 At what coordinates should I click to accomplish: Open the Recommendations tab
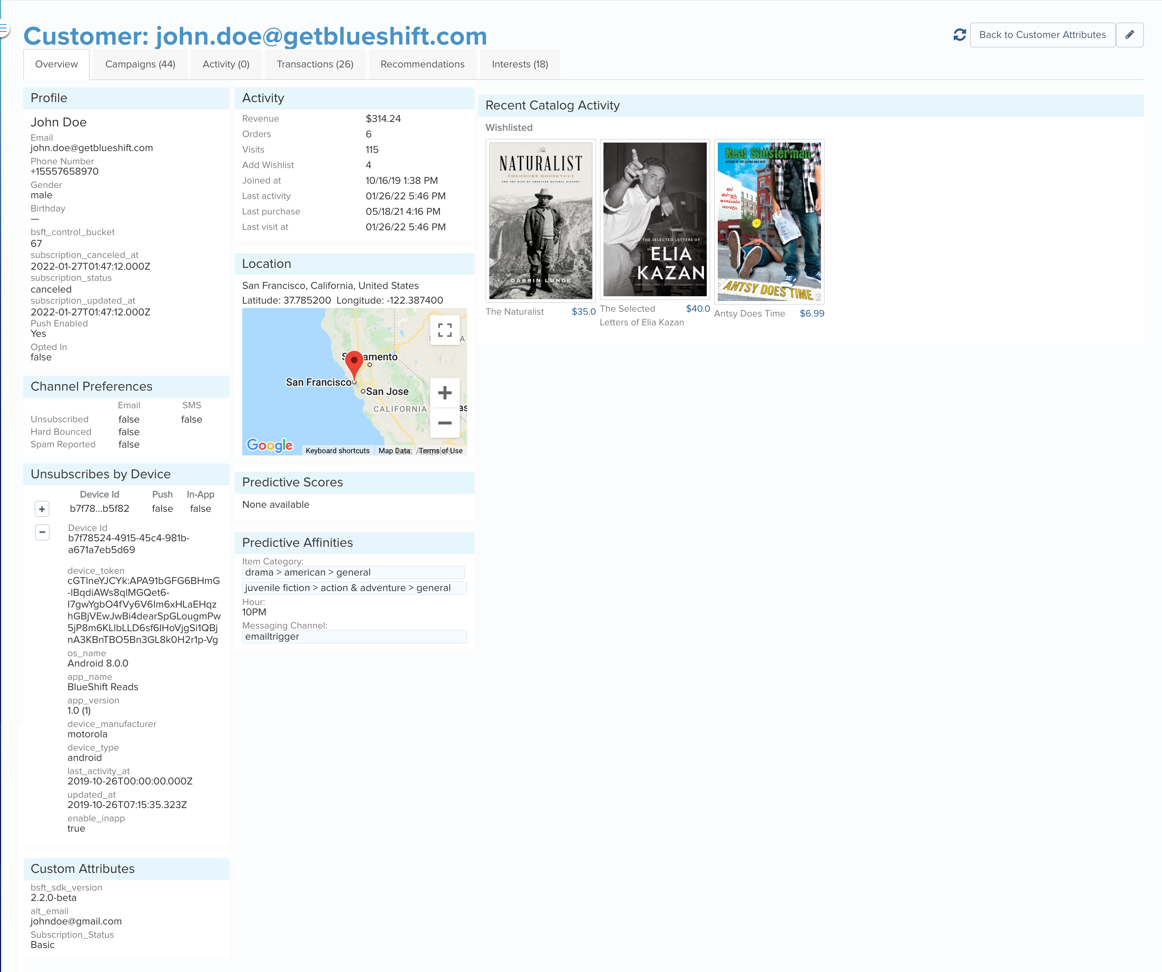422,64
